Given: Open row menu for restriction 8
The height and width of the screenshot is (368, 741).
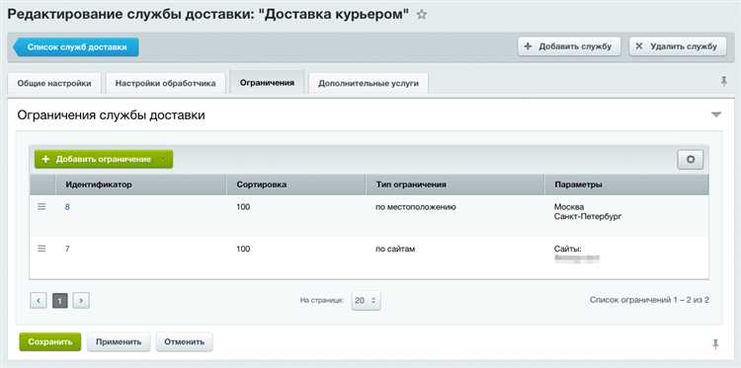Looking at the screenshot, I should 41,206.
